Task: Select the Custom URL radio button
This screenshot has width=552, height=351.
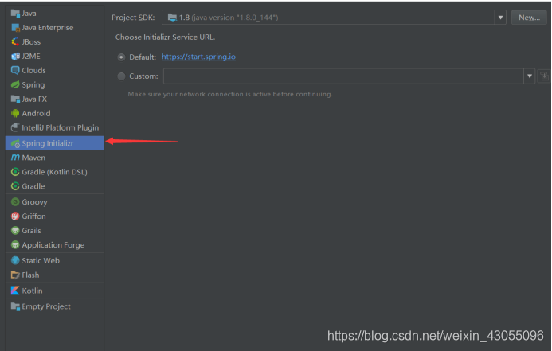Action: coord(121,76)
